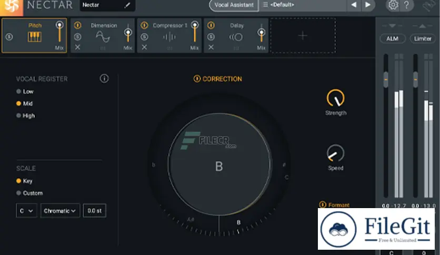Click the Speed knob

coord(336,153)
